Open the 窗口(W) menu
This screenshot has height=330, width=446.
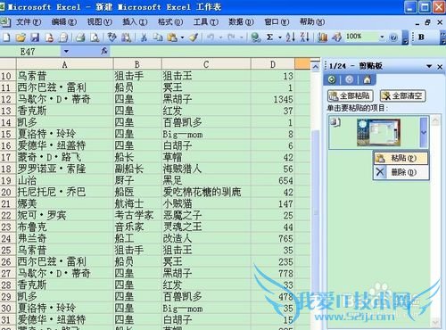277,22
